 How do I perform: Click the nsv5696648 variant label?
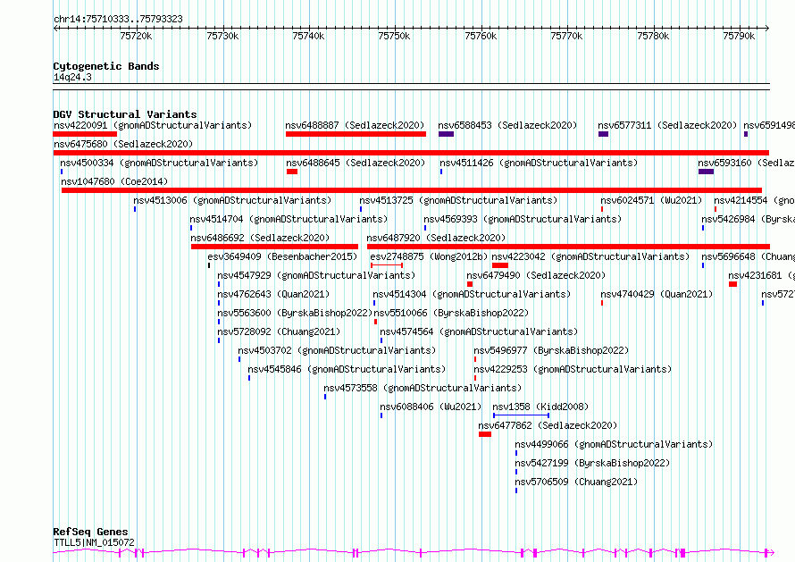[x=748, y=256]
